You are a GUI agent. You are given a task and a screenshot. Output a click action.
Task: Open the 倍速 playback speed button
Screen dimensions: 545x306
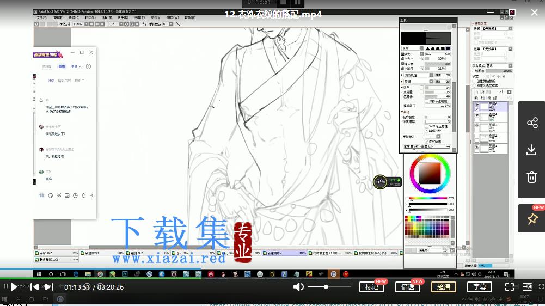(408, 287)
